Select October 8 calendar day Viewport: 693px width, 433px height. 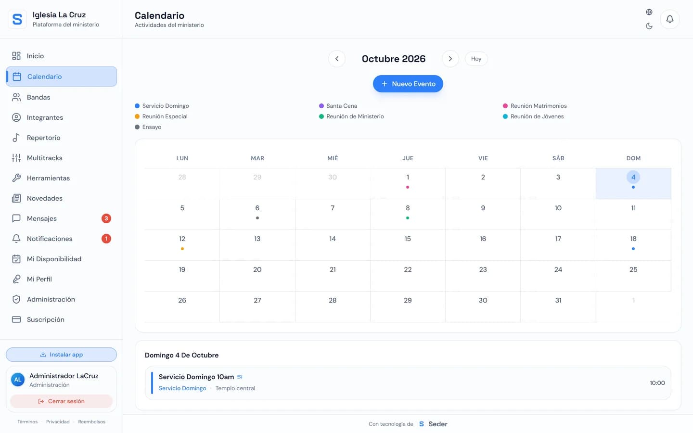click(x=408, y=214)
